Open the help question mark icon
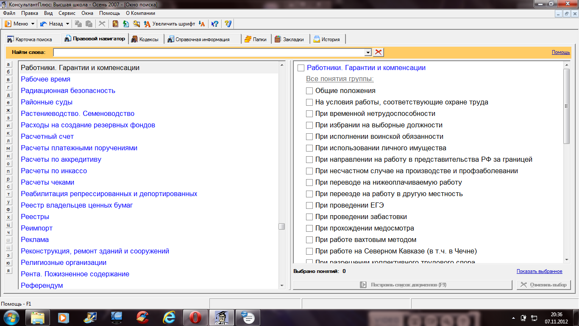Image resolution: width=579 pixels, height=326 pixels. click(228, 24)
